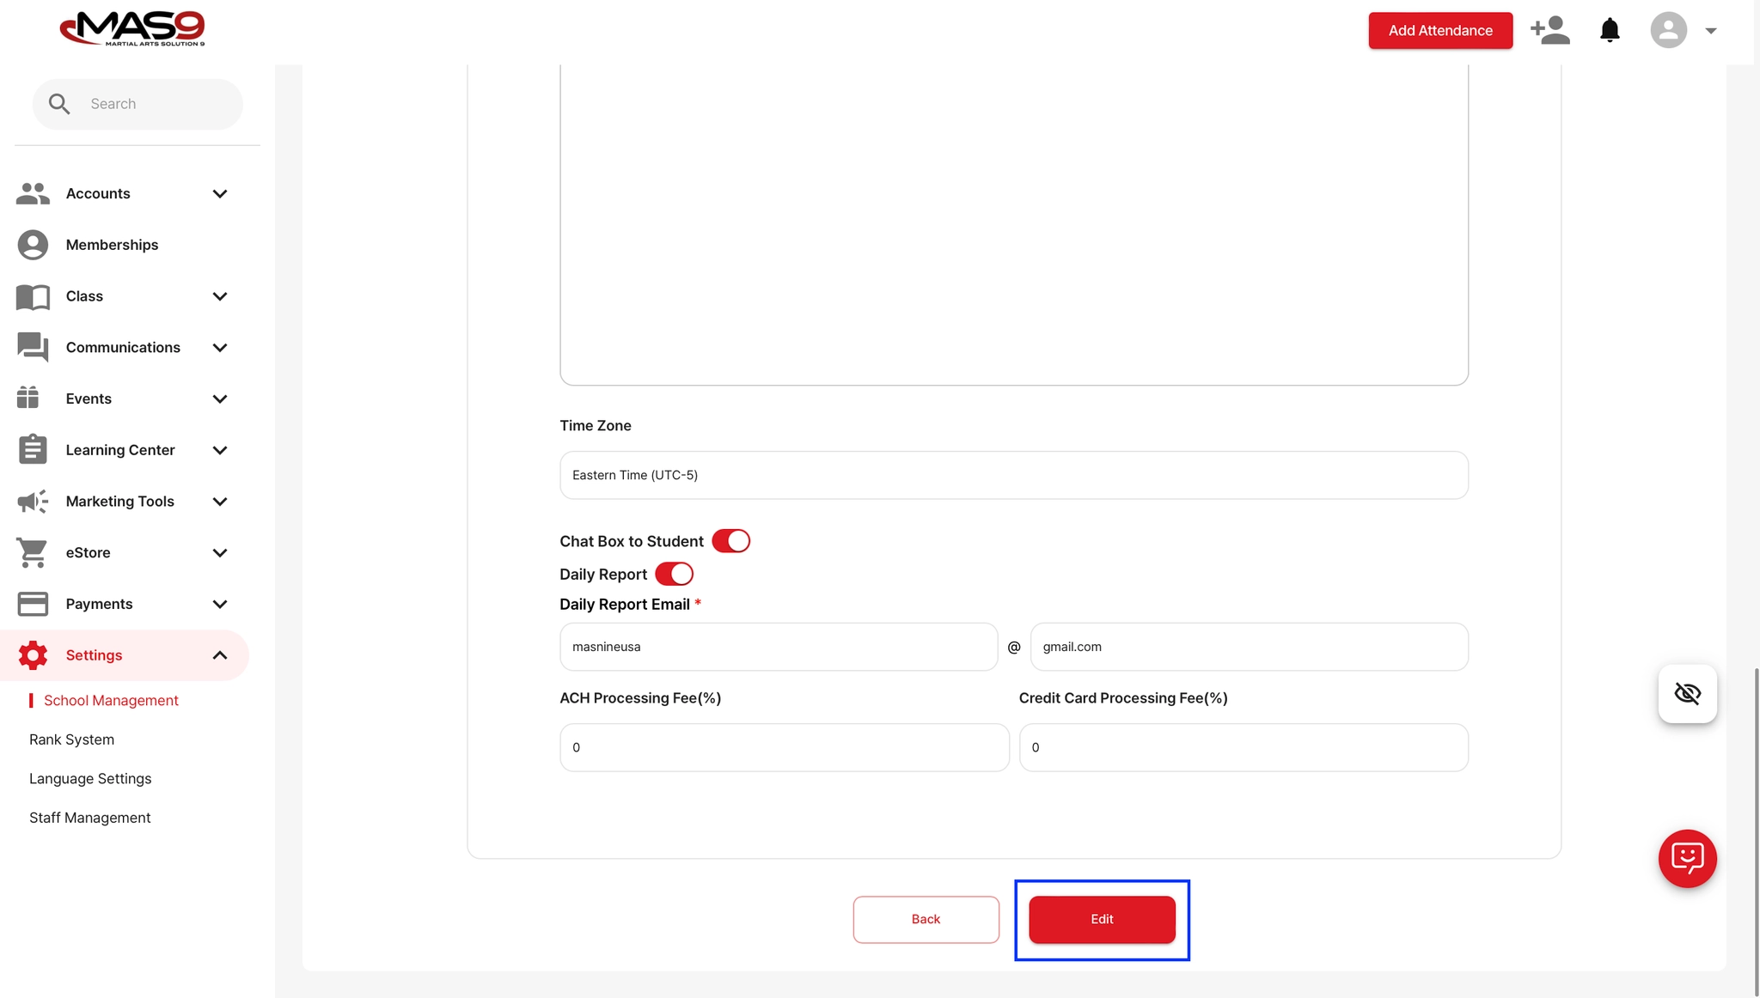Image resolution: width=1760 pixels, height=998 pixels.
Task: Toggle Chat Box to Student off
Action: 731,540
